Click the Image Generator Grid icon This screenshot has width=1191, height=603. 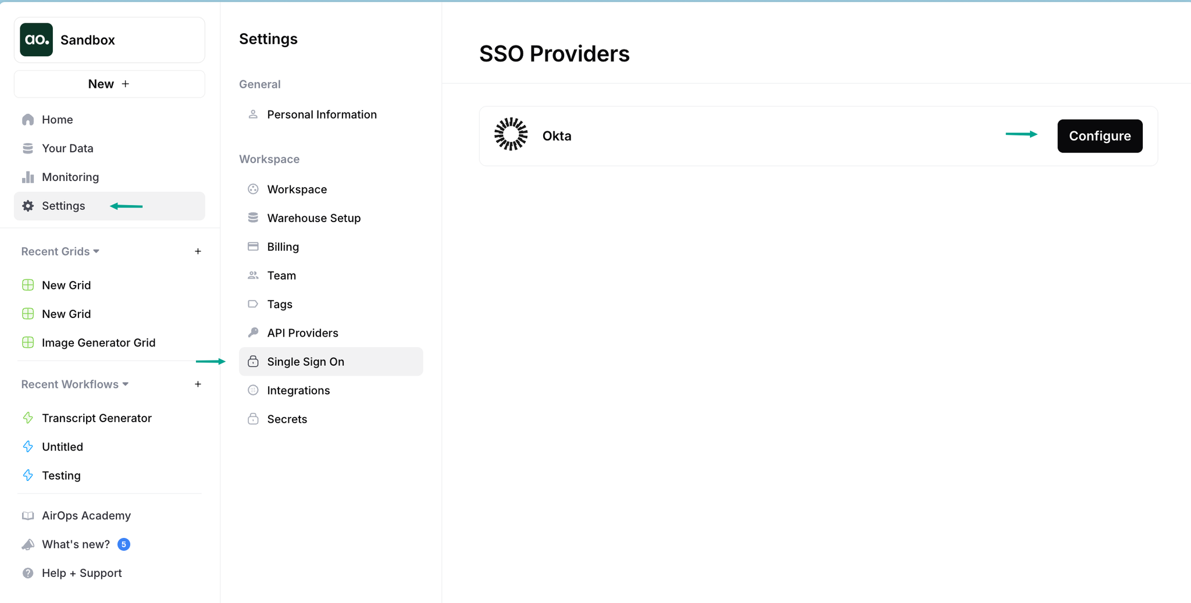click(28, 342)
